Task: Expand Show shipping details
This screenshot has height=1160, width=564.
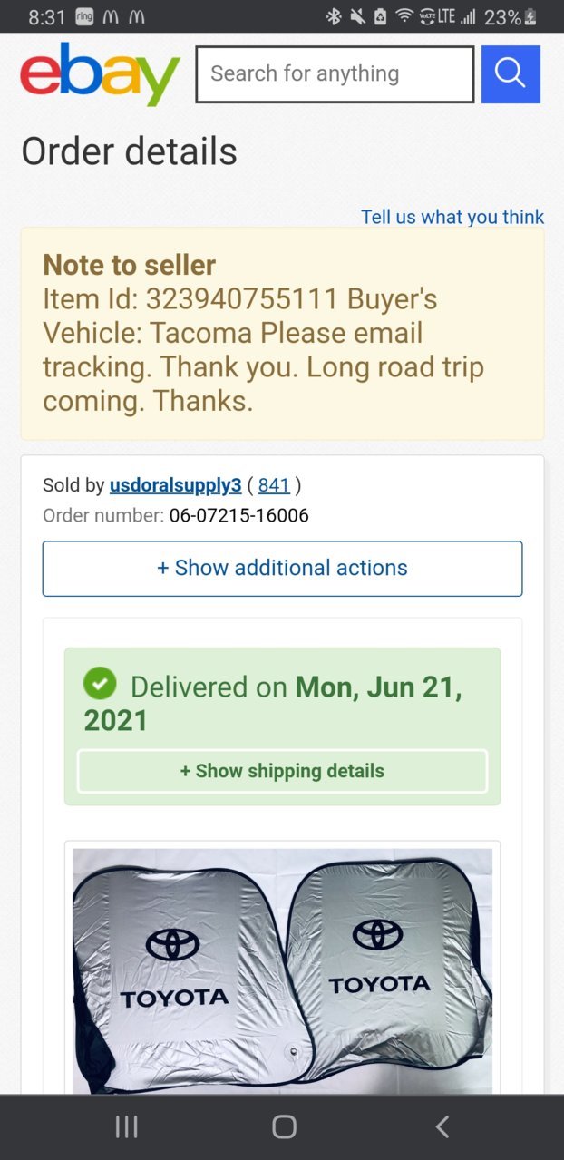Action: (282, 771)
